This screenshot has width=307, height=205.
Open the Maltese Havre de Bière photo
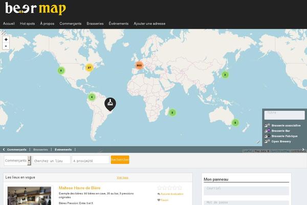click(29, 196)
